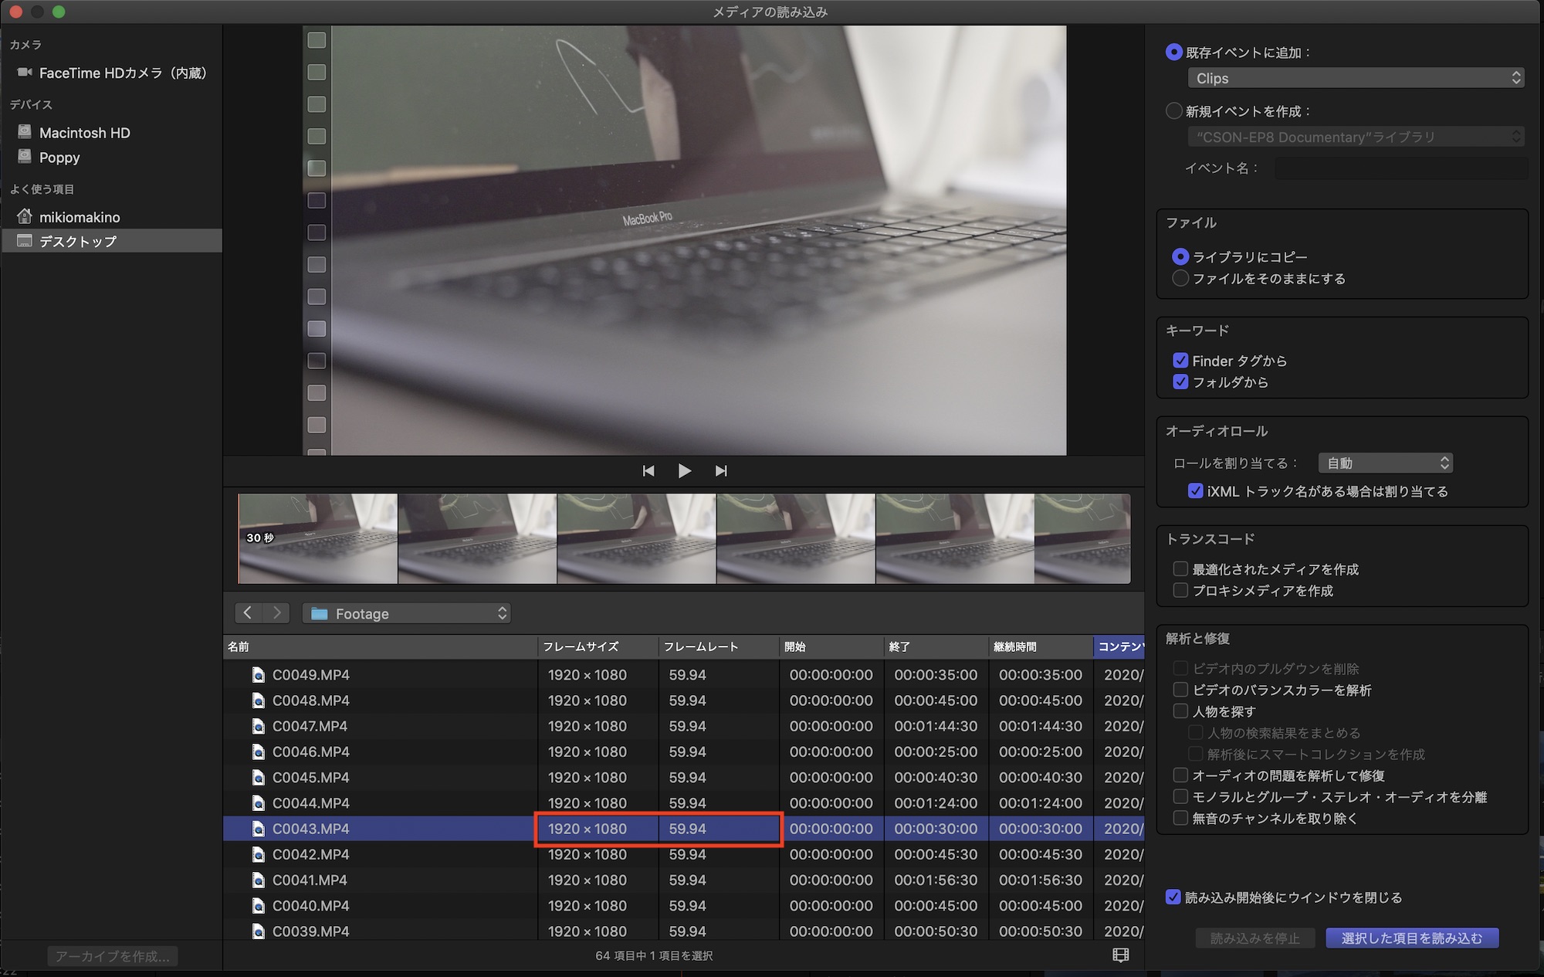Screen dimensions: 1544x977
Task: Select FaceTime HD camera in the sidebar
Action: [122, 73]
